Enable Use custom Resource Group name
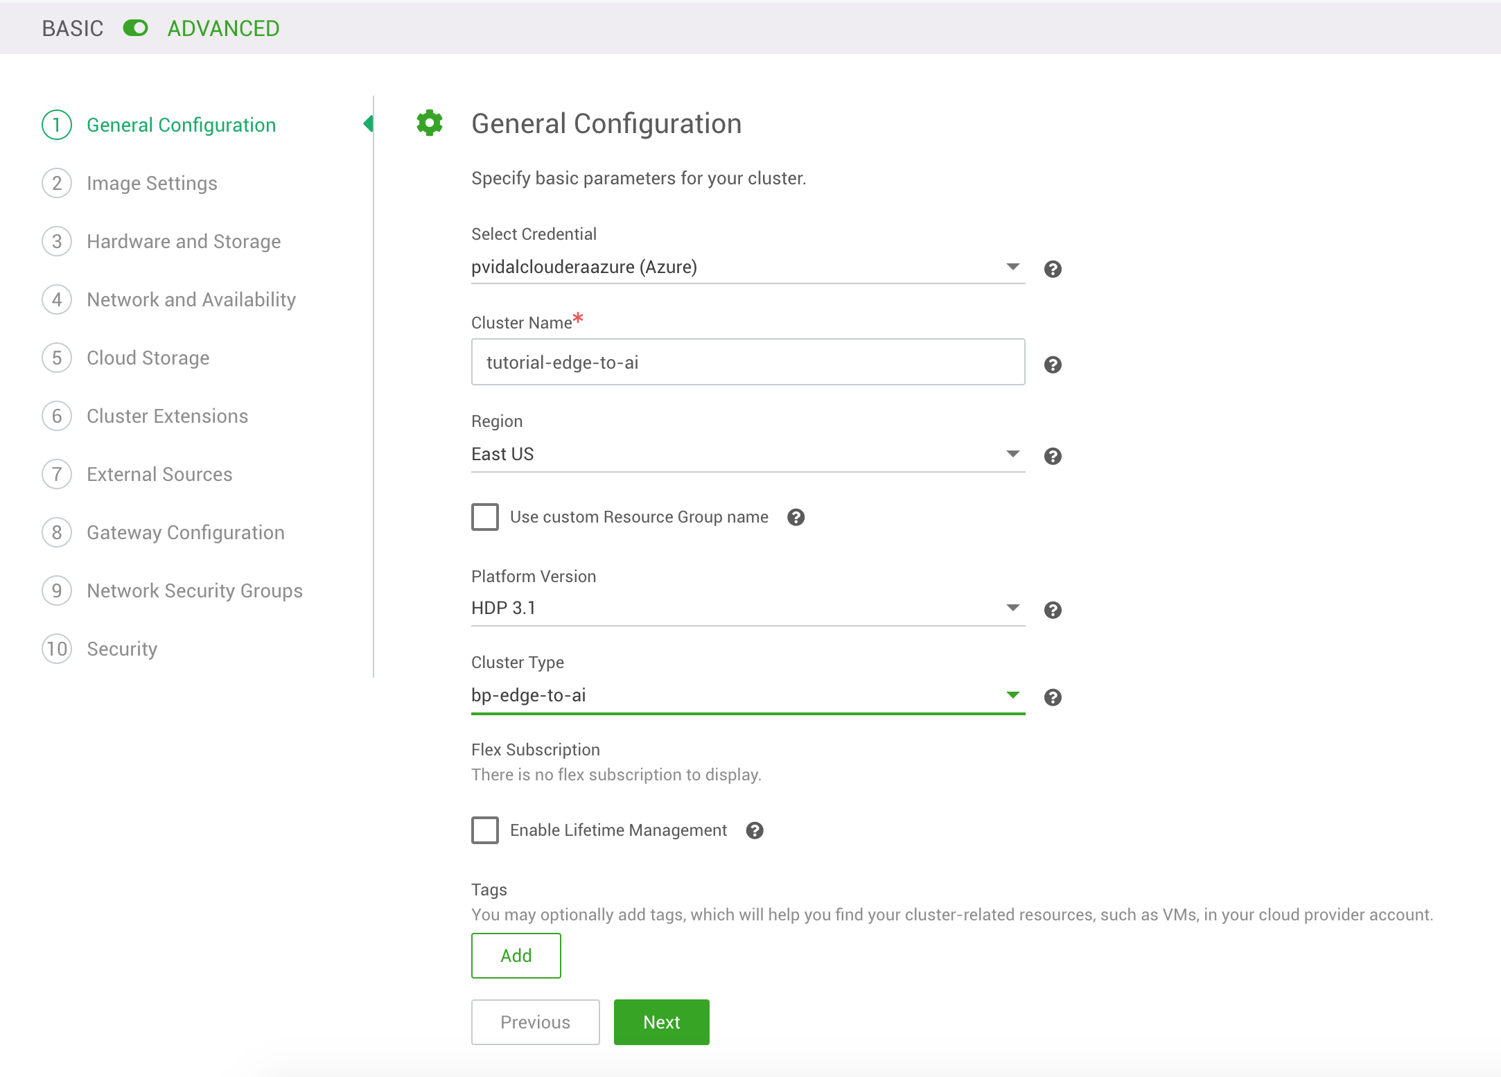Image resolution: width=1501 pixels, height=1077 pixels. pyautogui.click(x=485, y=516)
